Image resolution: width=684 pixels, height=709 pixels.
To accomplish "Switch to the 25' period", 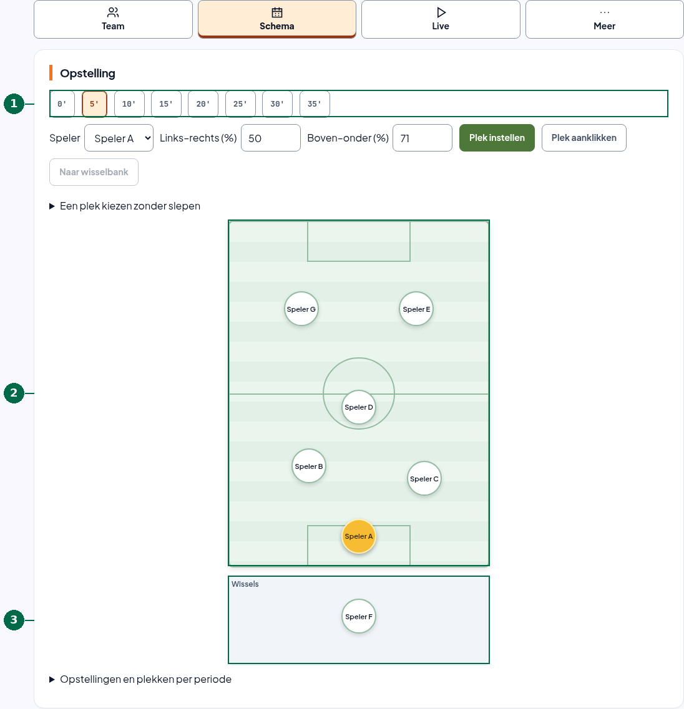I will [x=240, y=104].
